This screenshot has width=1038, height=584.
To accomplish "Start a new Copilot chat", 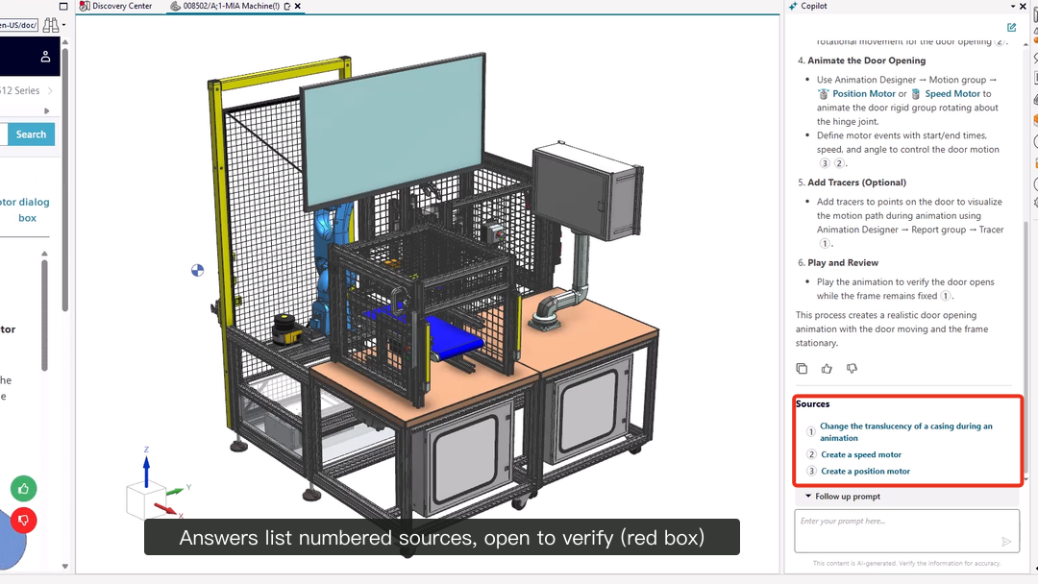I will [x=1011, y=27].
